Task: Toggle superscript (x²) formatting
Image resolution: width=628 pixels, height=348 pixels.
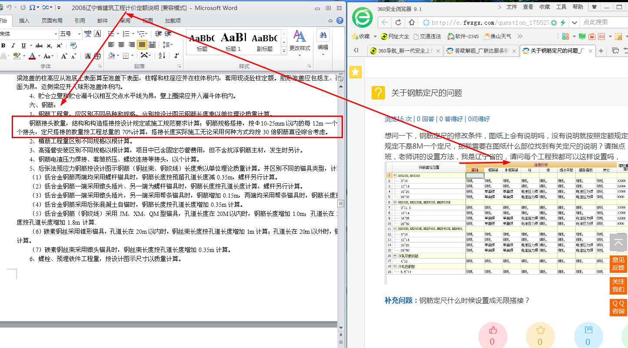Action: click(x=59, y=45)
